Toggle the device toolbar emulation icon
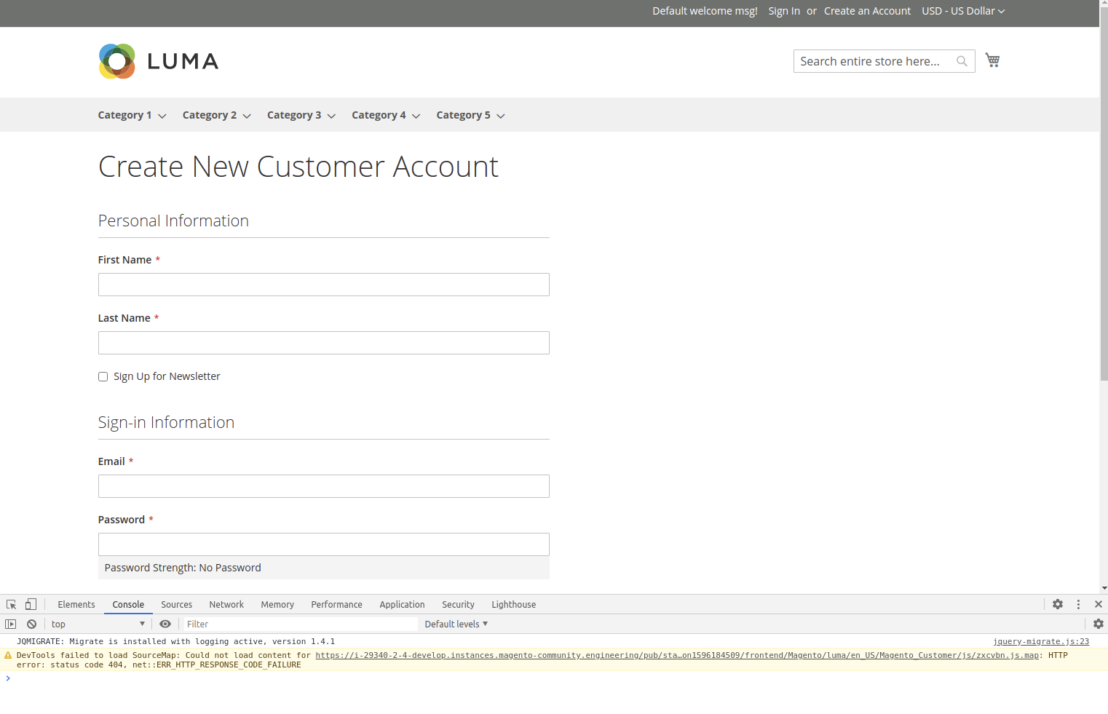Viewport: 1108px width, 714px height. 30,604
